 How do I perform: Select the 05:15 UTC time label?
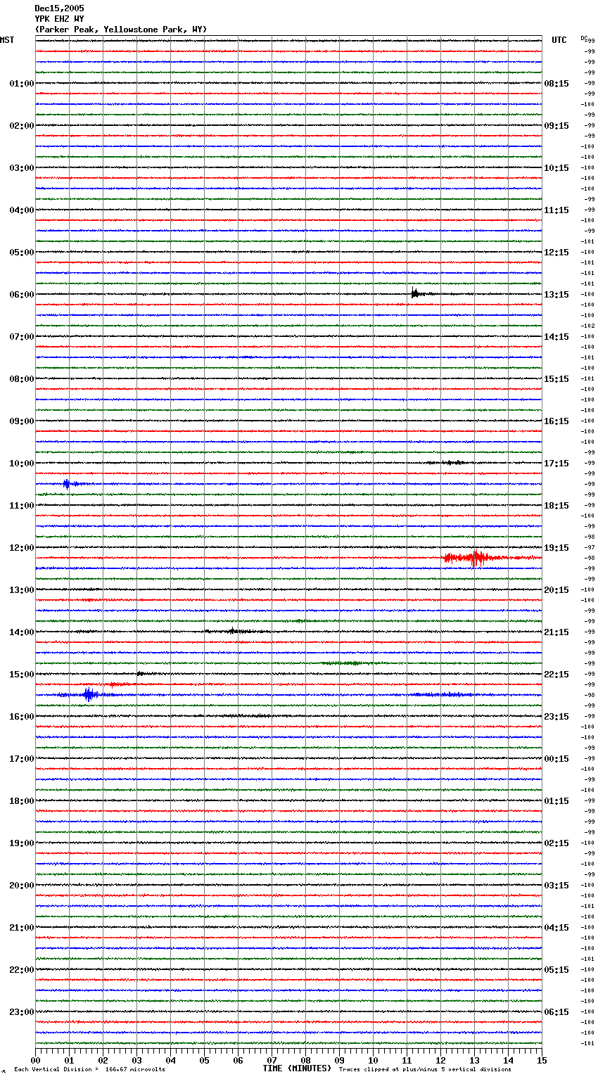(556, 970)
